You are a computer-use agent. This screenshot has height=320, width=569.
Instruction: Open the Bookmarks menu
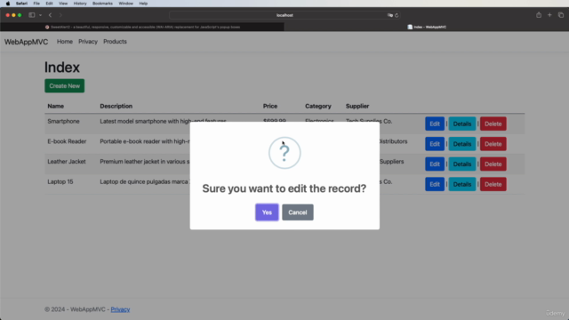102,4
